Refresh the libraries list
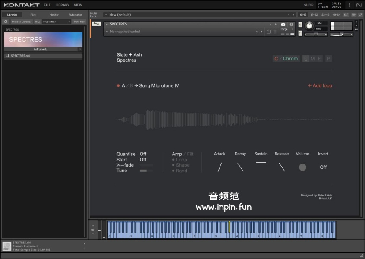The height and width of the screenshot is (259, 365). [6, 22]
